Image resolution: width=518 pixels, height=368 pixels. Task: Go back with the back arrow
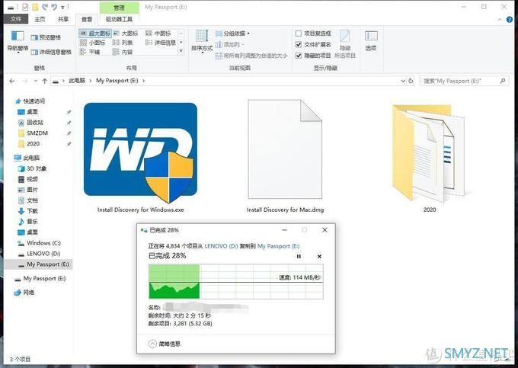click(12, 81)
